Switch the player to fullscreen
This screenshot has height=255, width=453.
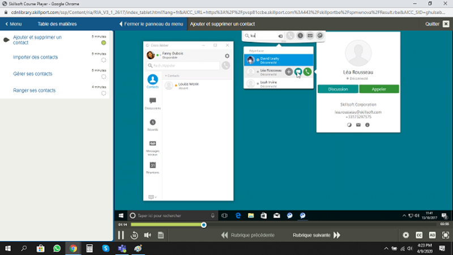coord(446,235)
